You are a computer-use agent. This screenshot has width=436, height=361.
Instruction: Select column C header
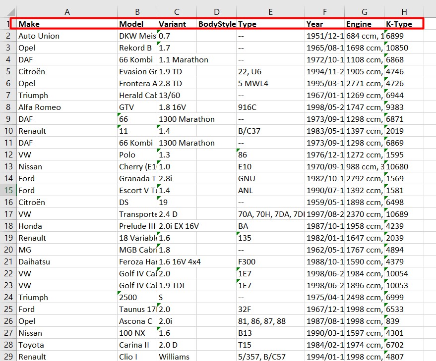[177, 12]
